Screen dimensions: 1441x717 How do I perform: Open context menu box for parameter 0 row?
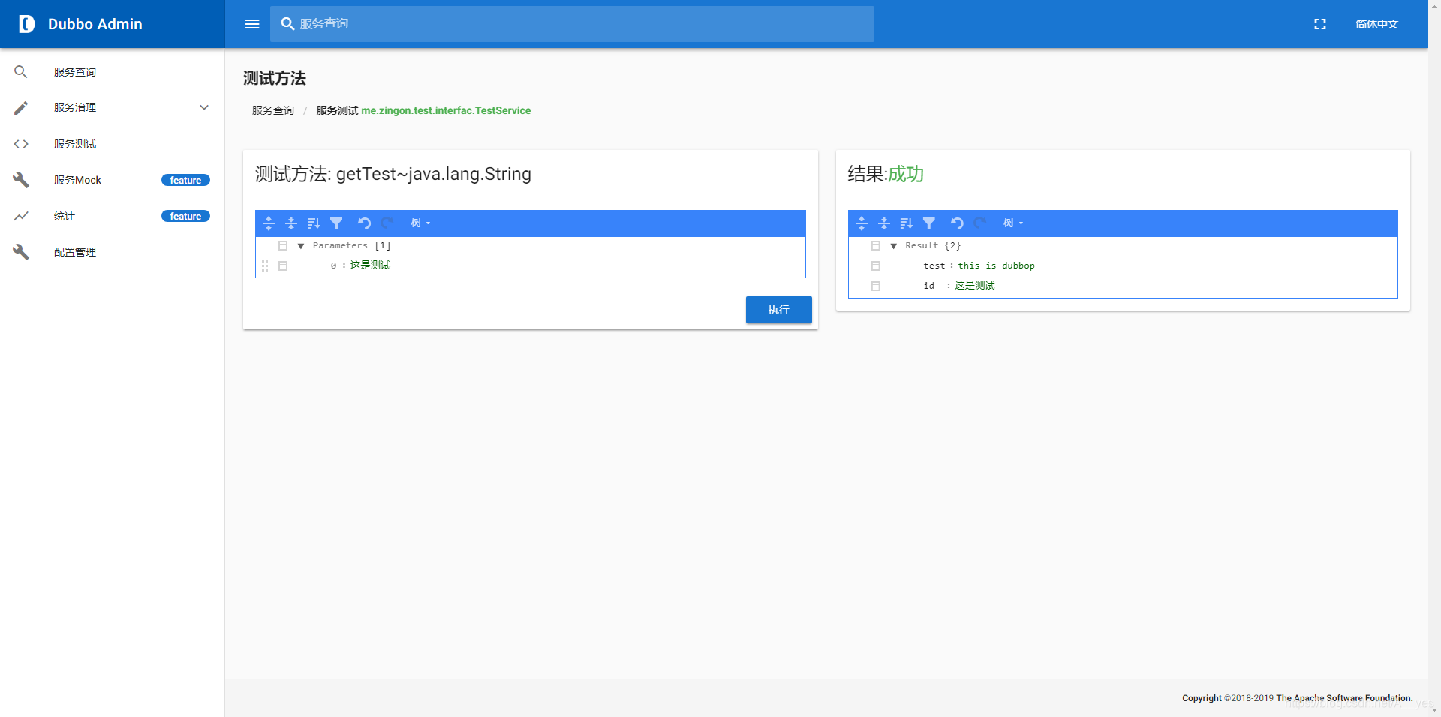tap(283, 265)
